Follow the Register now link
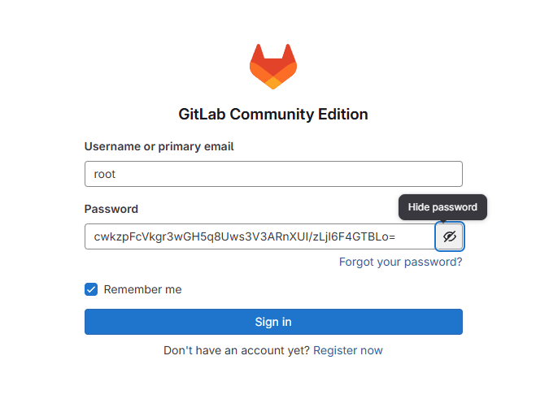 point(347,350)
